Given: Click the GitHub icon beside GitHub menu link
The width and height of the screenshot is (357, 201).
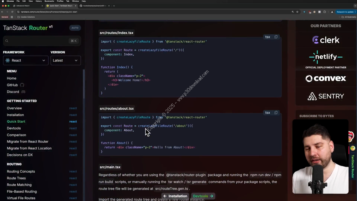Looking at the screenshot, I should 22,85.
